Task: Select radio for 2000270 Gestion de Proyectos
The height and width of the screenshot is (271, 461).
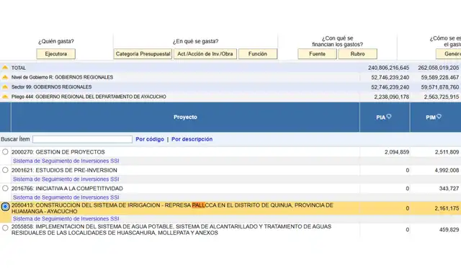Action: tap(5, 152)
